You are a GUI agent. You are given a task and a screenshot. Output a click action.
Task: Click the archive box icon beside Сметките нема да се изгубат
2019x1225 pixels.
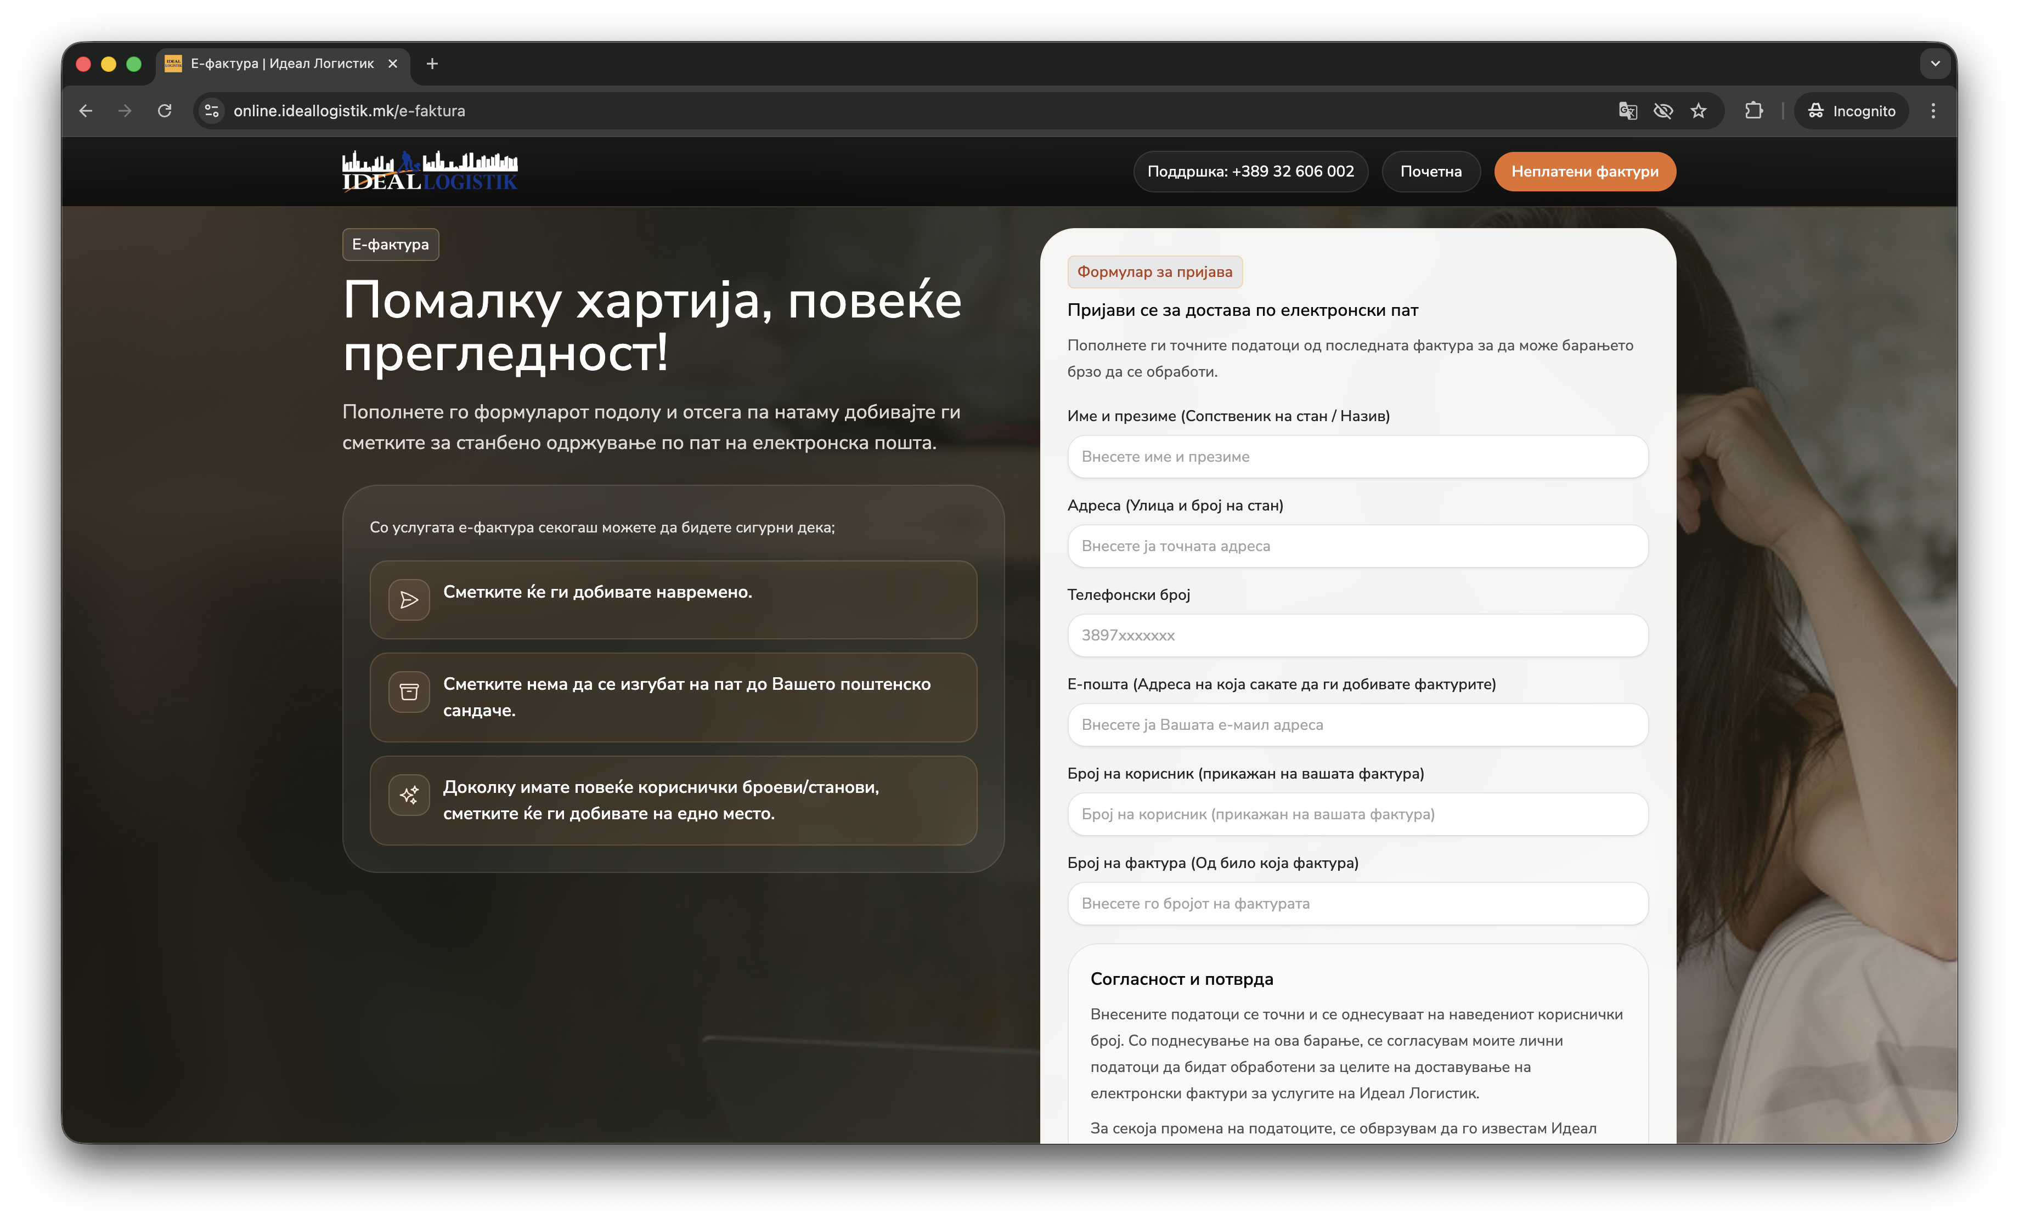pyautogui.click(x=409, y=693)
